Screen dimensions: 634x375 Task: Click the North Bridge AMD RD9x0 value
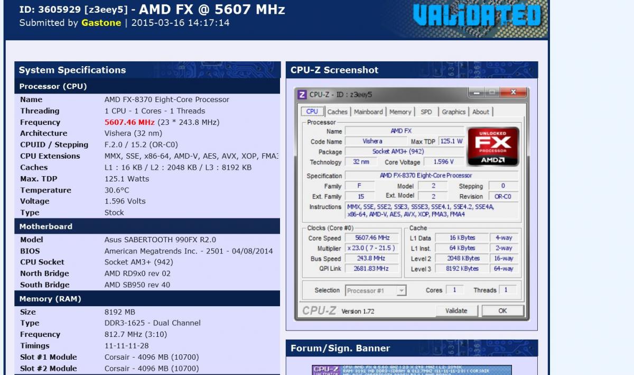[137, 273]
